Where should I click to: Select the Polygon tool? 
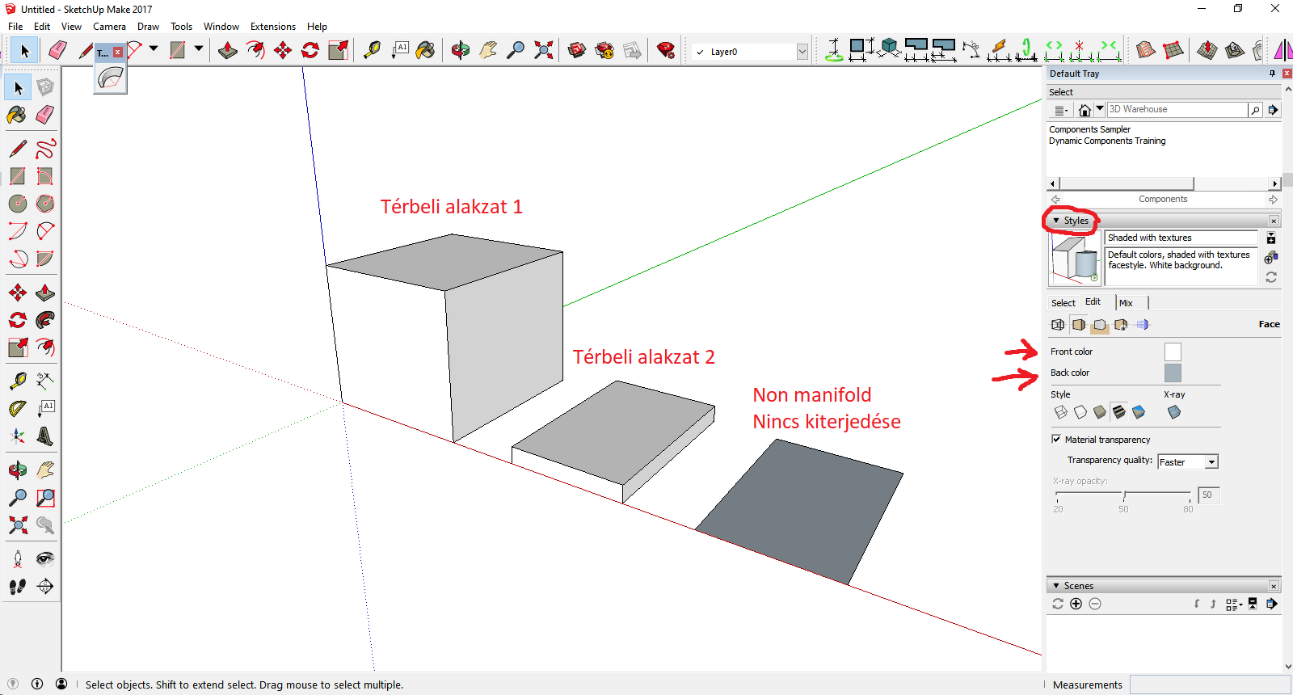click(x=45, y=204)
